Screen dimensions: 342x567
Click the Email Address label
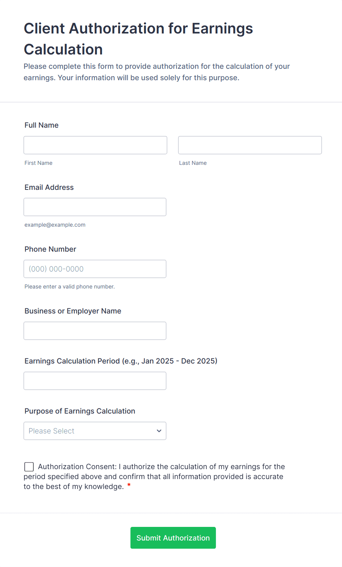coord(49,187)
